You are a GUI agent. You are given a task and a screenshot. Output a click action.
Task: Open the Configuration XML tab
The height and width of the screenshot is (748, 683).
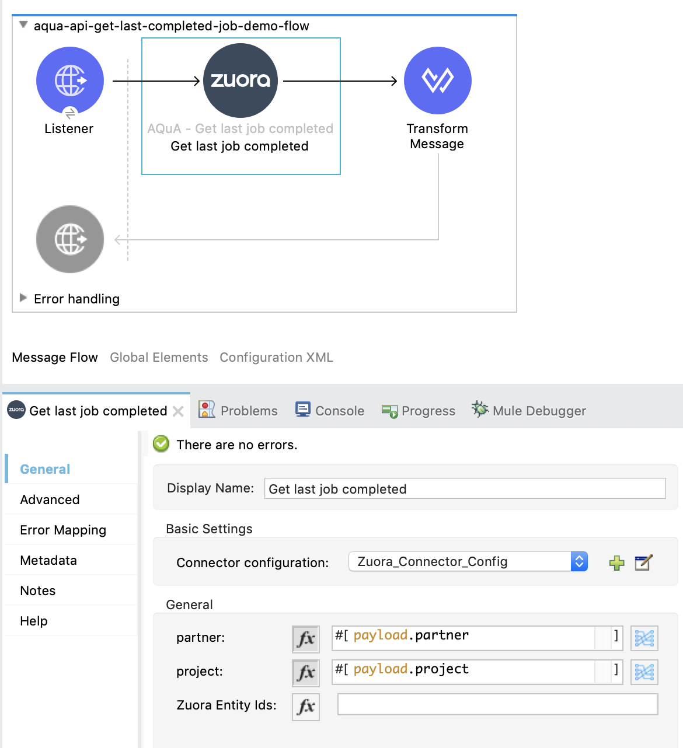click(x=276, y=357)
